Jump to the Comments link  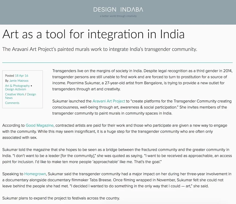[x=12, y=103]
